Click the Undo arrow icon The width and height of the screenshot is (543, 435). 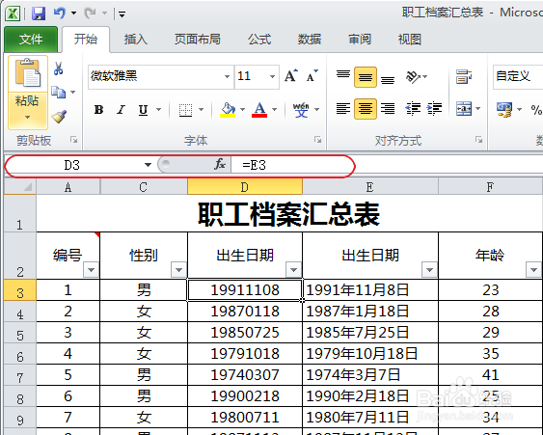(x=60, y=14)
